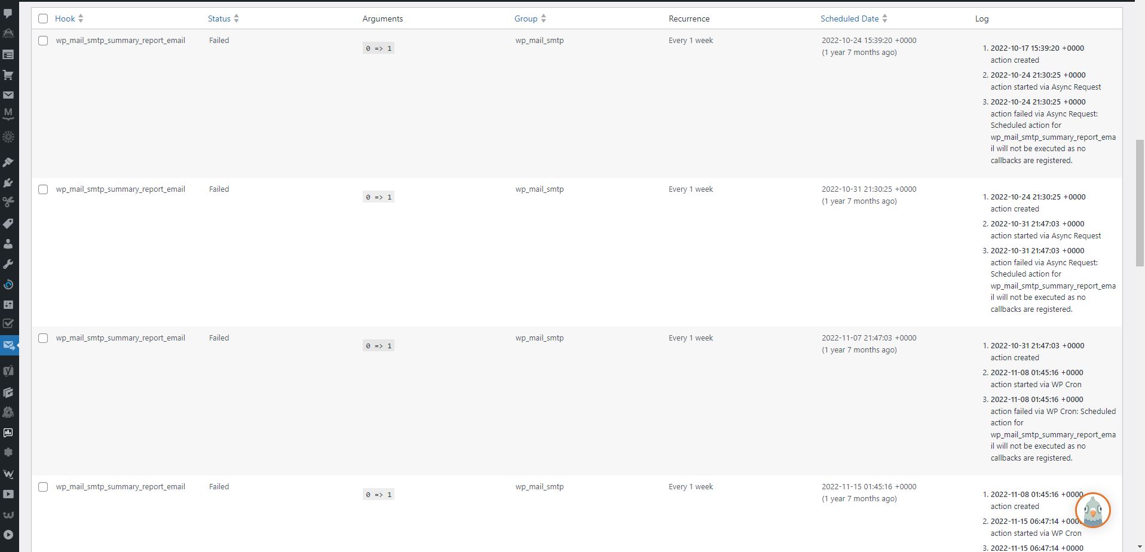Click the smiling 'w' icon in sidebar
The width and height of the screenshot is (1145, 552).
point(8,514)
